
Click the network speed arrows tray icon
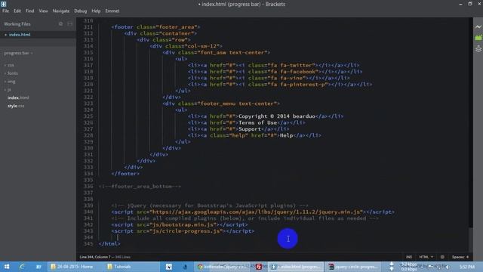coord(392,267)
